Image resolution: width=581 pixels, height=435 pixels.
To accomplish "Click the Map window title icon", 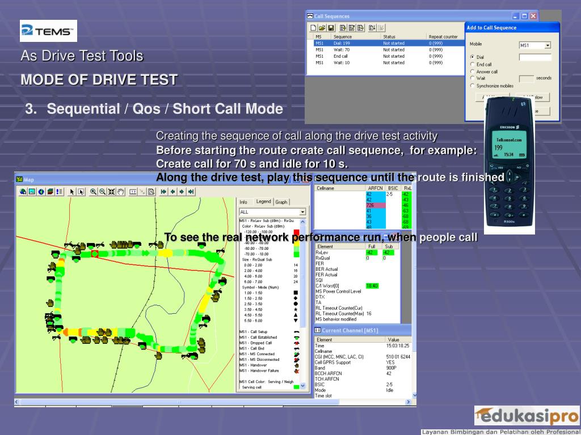I will (19, 180).
